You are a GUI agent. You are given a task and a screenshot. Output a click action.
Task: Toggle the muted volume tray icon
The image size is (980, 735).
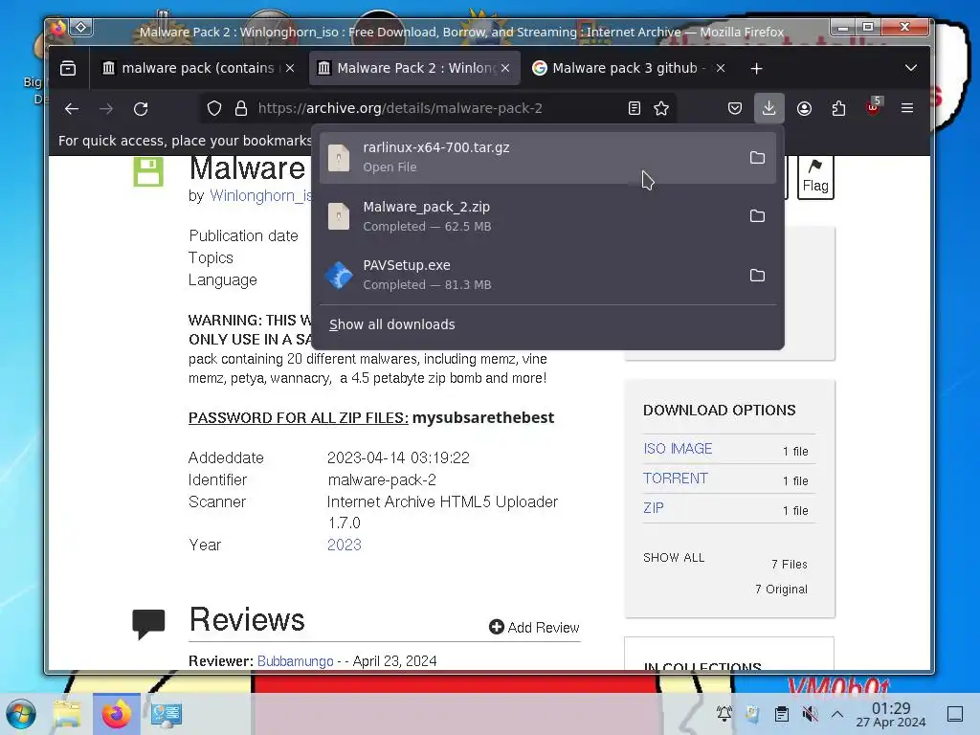[x=810, y=714]
